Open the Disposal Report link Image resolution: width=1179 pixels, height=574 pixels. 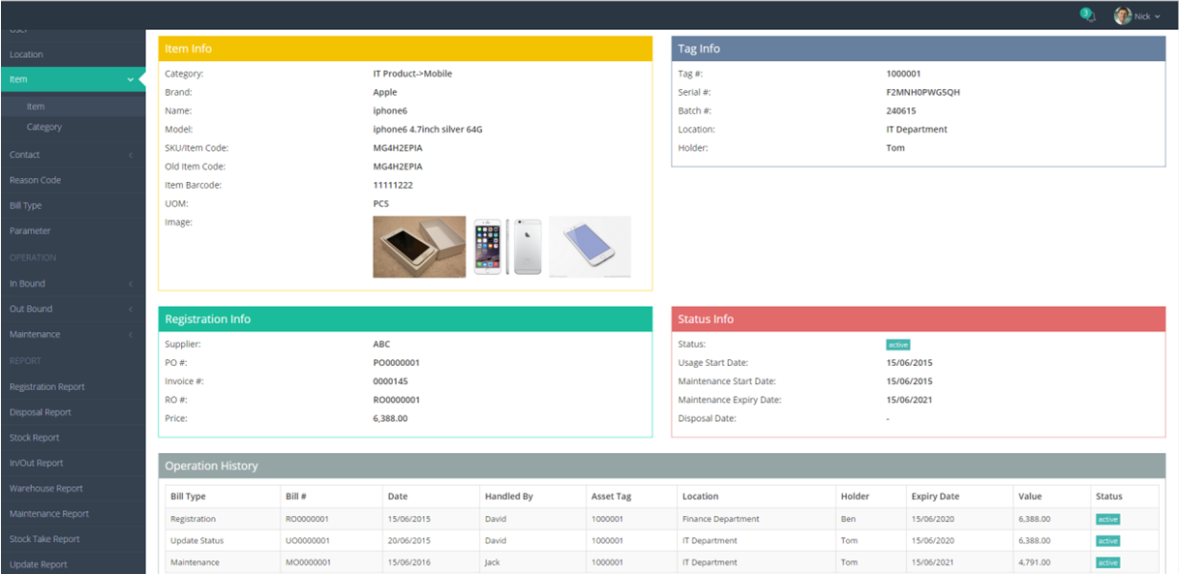tap(73, 412)
